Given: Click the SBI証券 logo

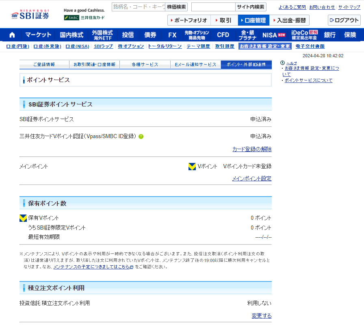Looking at the screenshot, I should coord(30,15).
